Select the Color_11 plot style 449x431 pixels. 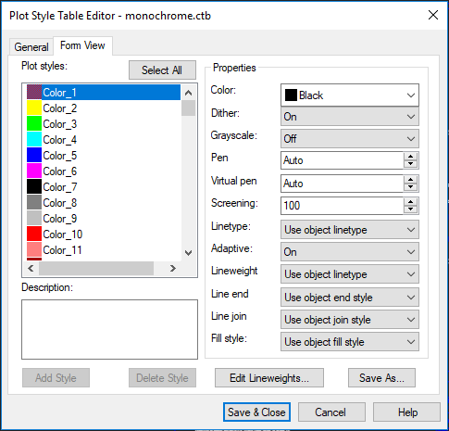[104, 250]
